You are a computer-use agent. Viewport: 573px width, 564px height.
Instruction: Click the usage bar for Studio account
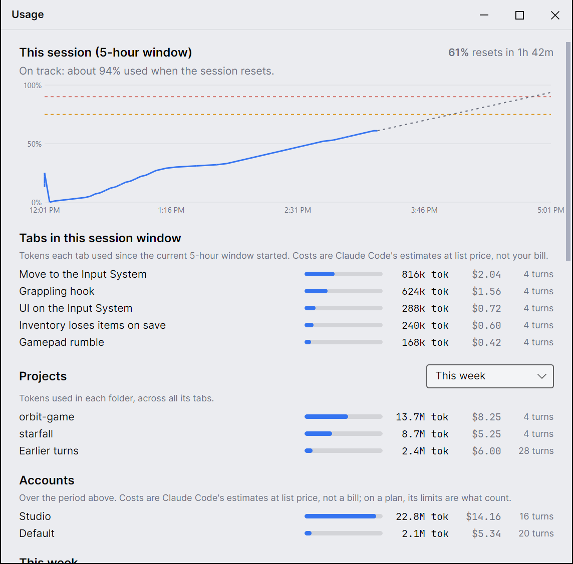point(344,516)
